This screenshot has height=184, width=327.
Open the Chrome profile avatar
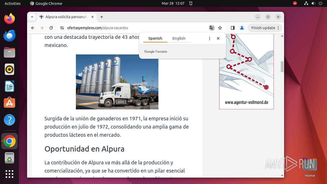click(x=242, y=28)
